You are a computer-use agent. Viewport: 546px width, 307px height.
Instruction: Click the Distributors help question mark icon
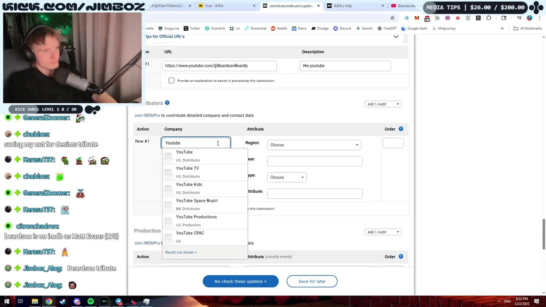coord(167,103)
